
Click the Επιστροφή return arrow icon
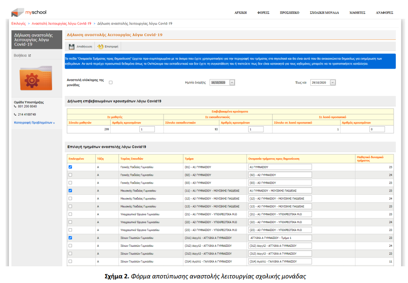(100, 46)
